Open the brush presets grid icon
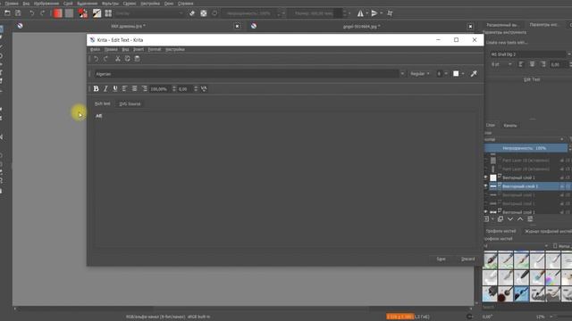Screen dimensions: 572x321 (108, 13)
